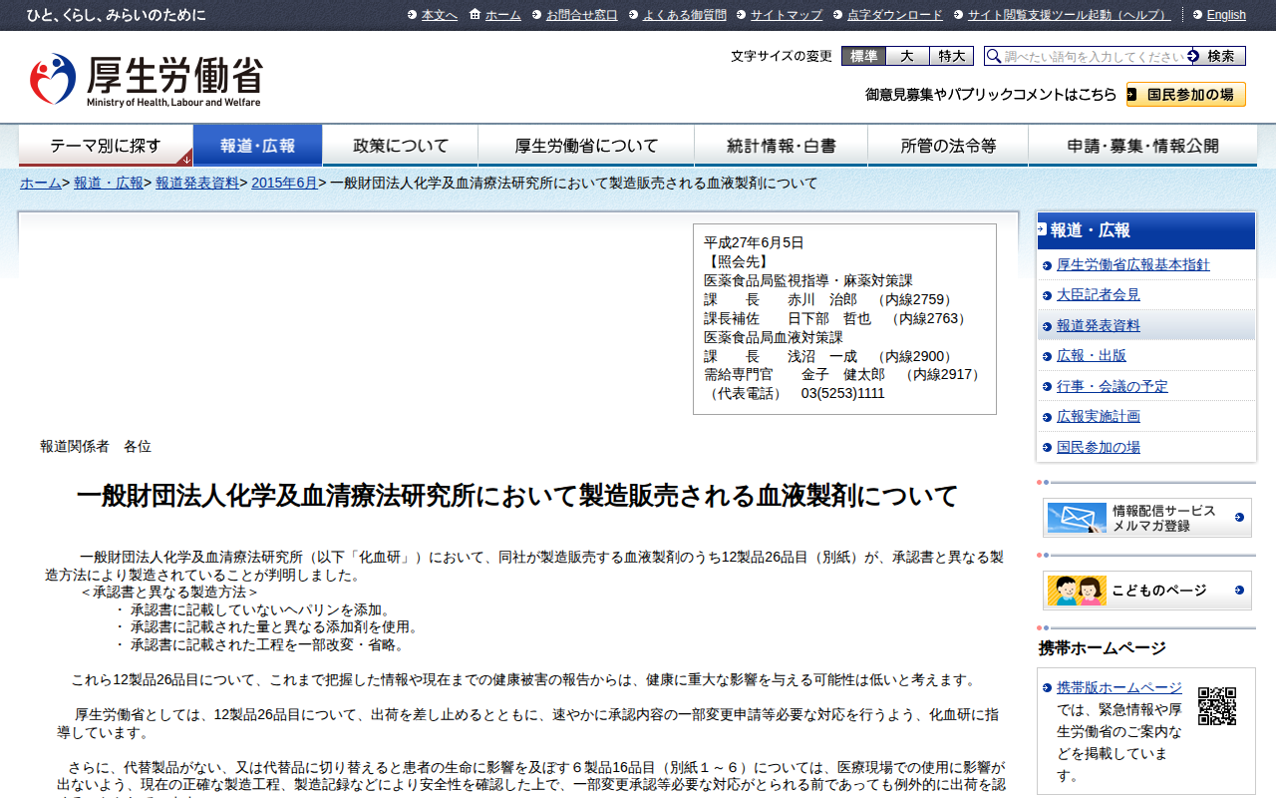
Task: Click the 報道関係者 各位 text
Action: coord(96,446)
